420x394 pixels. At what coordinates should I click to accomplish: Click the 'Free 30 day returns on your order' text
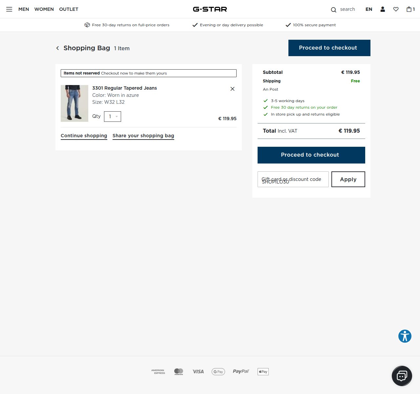coord(304,107)
